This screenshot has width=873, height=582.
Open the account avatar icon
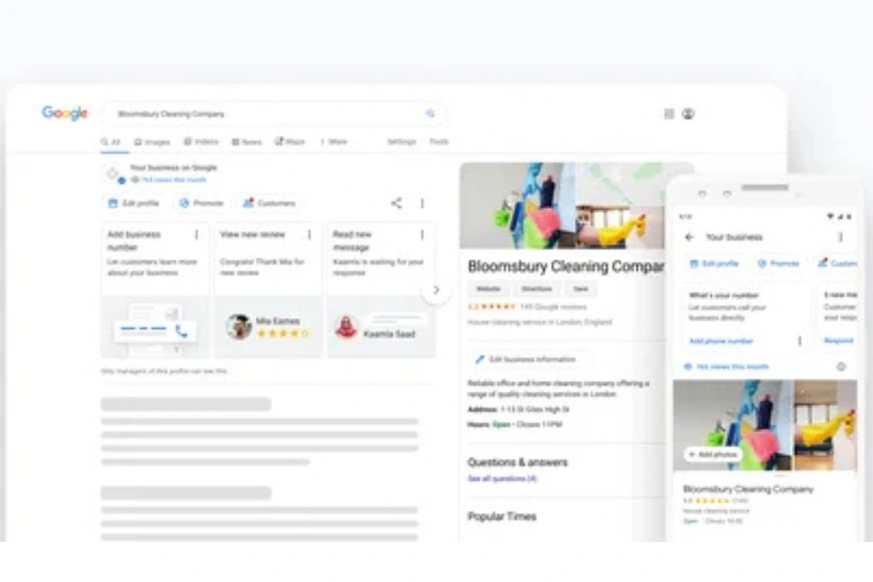[688, 113]
